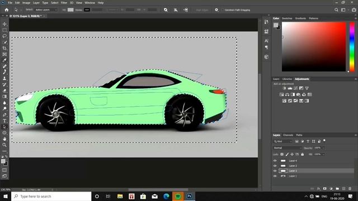Add a layer mask
This screenshot has width=358, height=201.
click(324, 189)
